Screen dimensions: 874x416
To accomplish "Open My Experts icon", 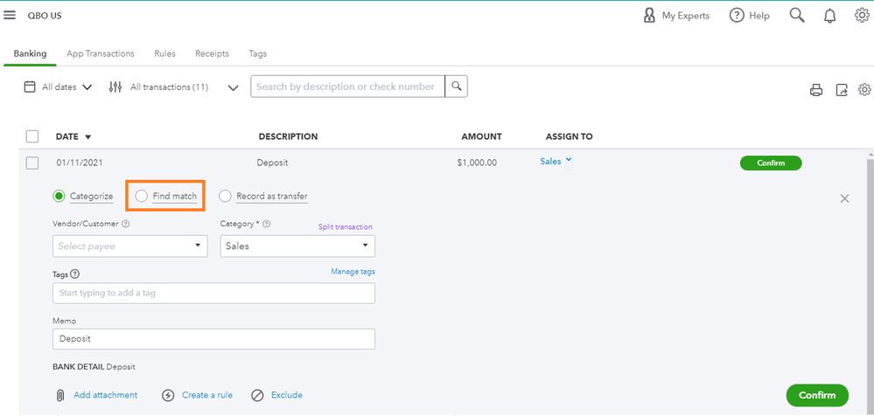I will [x=649, y=16].
